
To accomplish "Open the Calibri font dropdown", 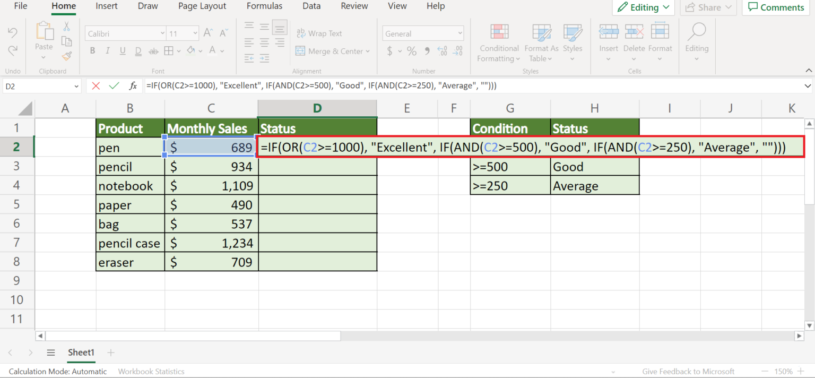I will click(x=162, y=33).
